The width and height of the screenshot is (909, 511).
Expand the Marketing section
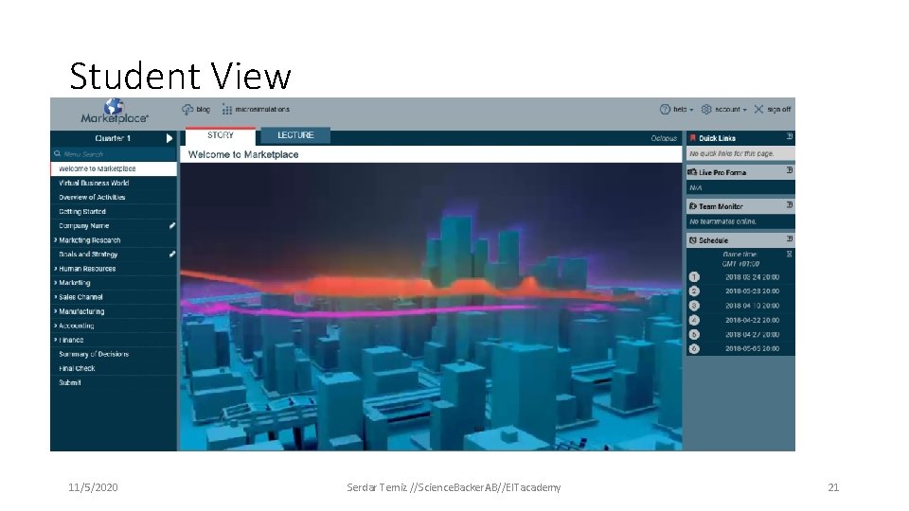click(x=56, y=283)
